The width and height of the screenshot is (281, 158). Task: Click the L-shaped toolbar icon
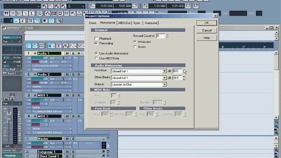point(32,13)
